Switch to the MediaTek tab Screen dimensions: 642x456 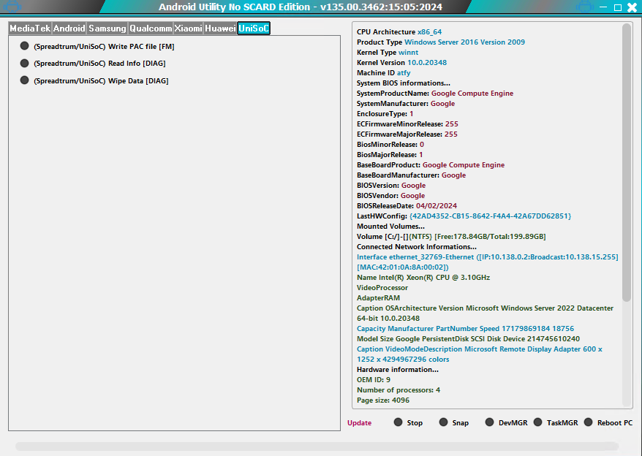[x=29, y=28]
